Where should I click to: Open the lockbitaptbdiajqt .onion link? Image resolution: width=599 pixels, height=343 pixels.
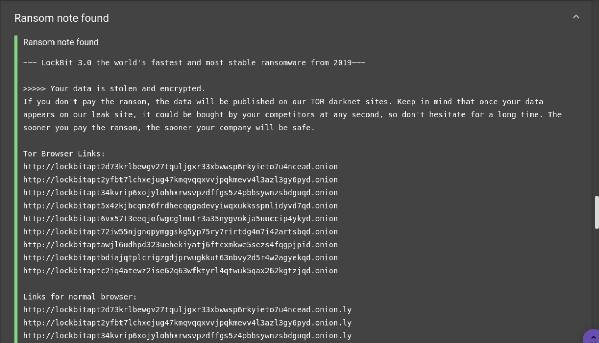tap(180, 258)
